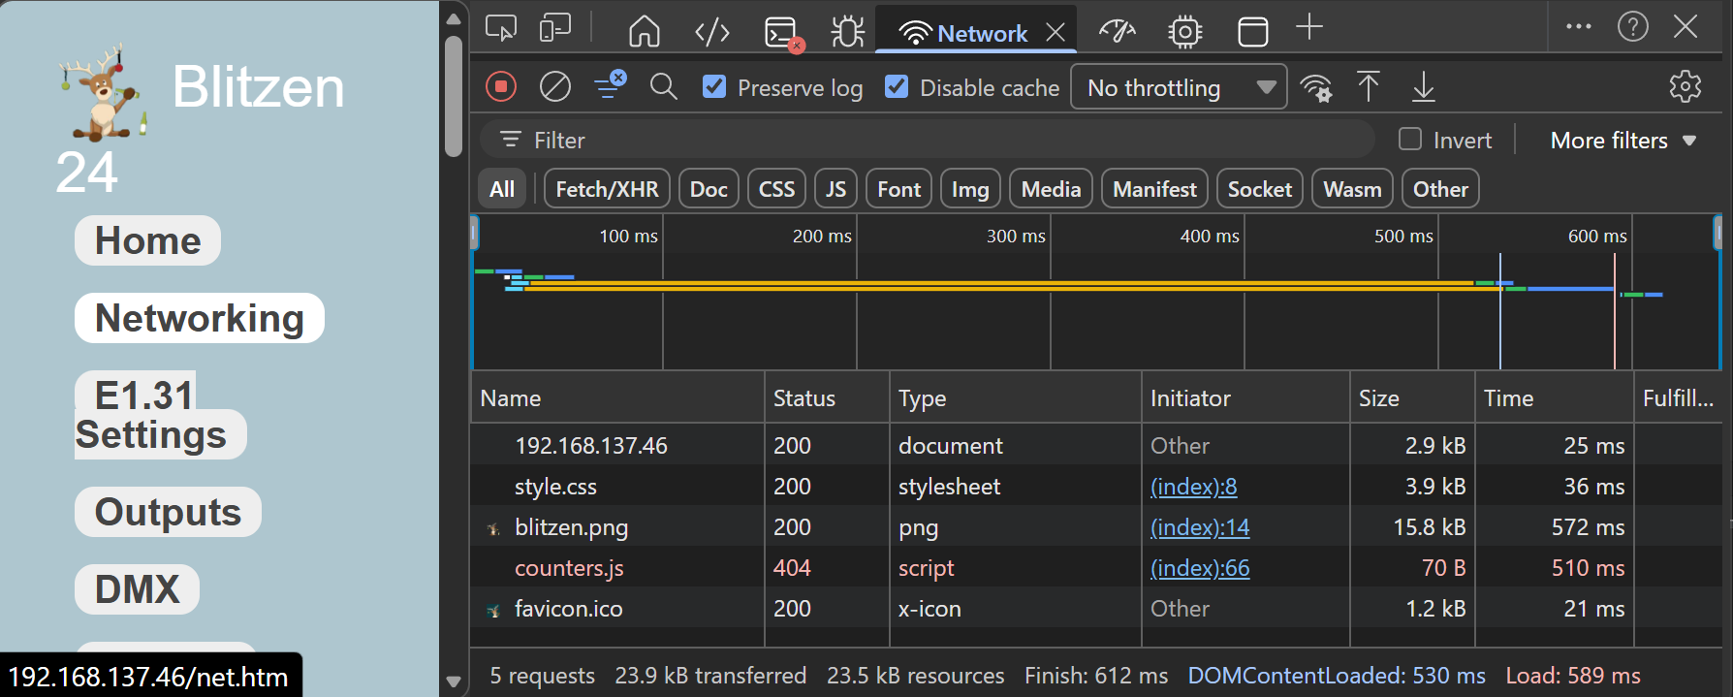Click the import HAR upload arrow
Viewport: 1733px width, 697px height.
click(x=1368, y=87)
